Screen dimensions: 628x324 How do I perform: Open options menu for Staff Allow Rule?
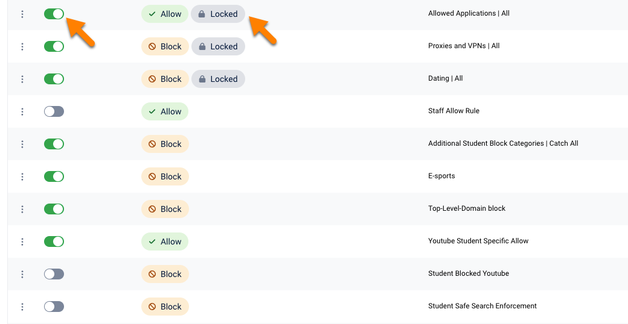click(x=22, y=111)
